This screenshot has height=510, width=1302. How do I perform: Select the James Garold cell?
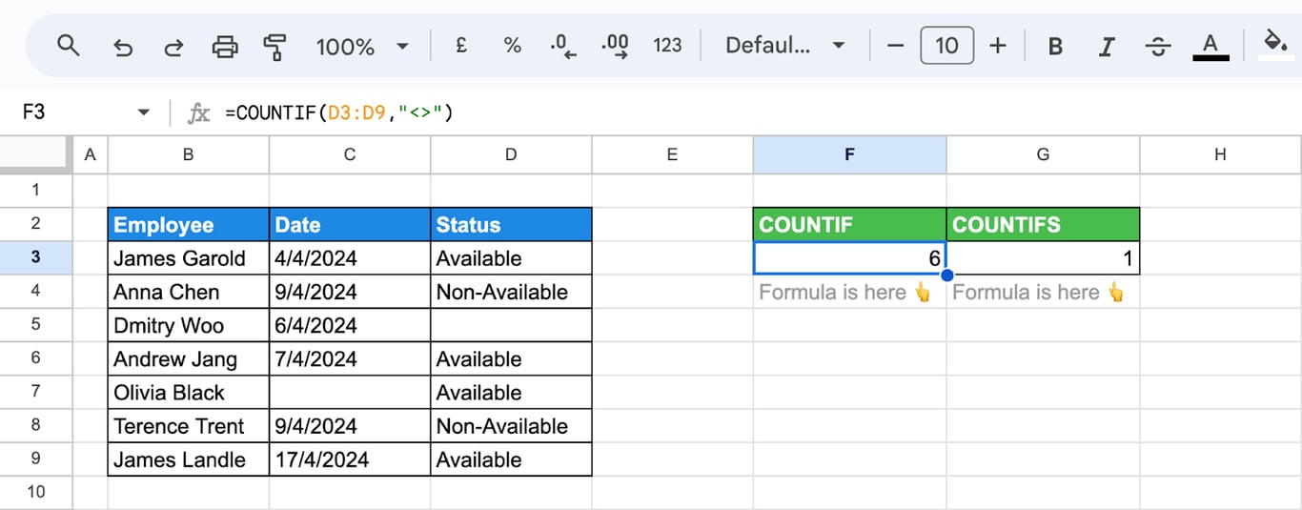click(x=189, y=258)
